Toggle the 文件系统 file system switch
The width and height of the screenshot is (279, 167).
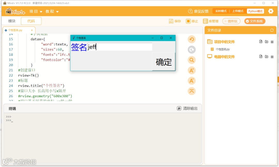tap(255, 21)
